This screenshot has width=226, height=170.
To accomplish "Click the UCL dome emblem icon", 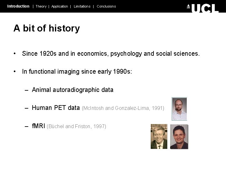I will tap(188, 6).
